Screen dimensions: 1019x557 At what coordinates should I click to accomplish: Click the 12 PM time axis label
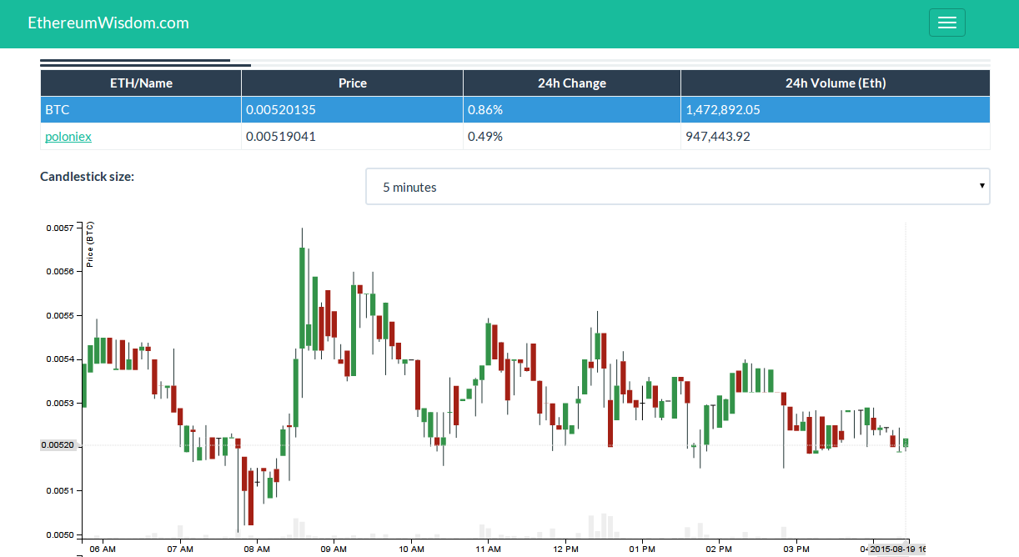[x=565, y=549]
